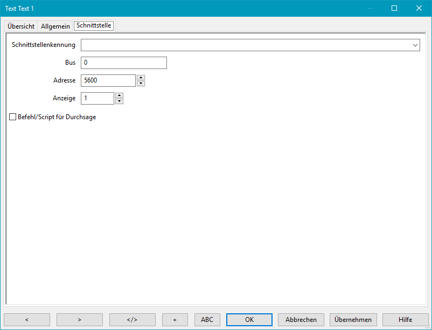Screen dimensions: 432x330
Task: Decrease the Adresse value with down arrow
Action: coord(141,84)
